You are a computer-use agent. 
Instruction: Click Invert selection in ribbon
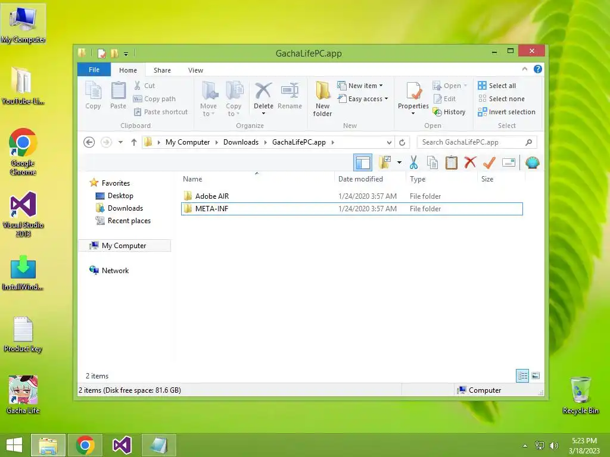(507, 112)
